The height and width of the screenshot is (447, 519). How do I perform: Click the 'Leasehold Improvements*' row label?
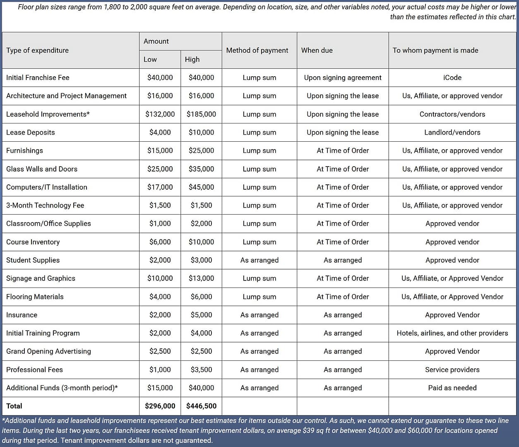48,114
